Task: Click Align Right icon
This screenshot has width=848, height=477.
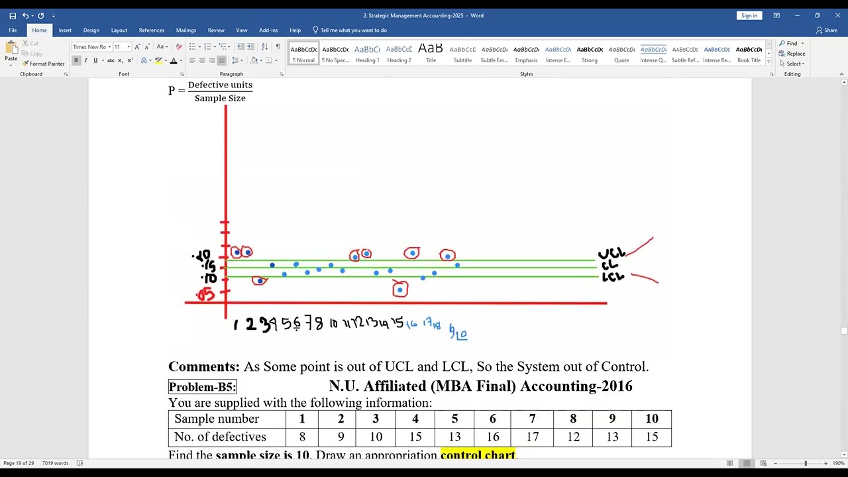Action: coord(212,60)
